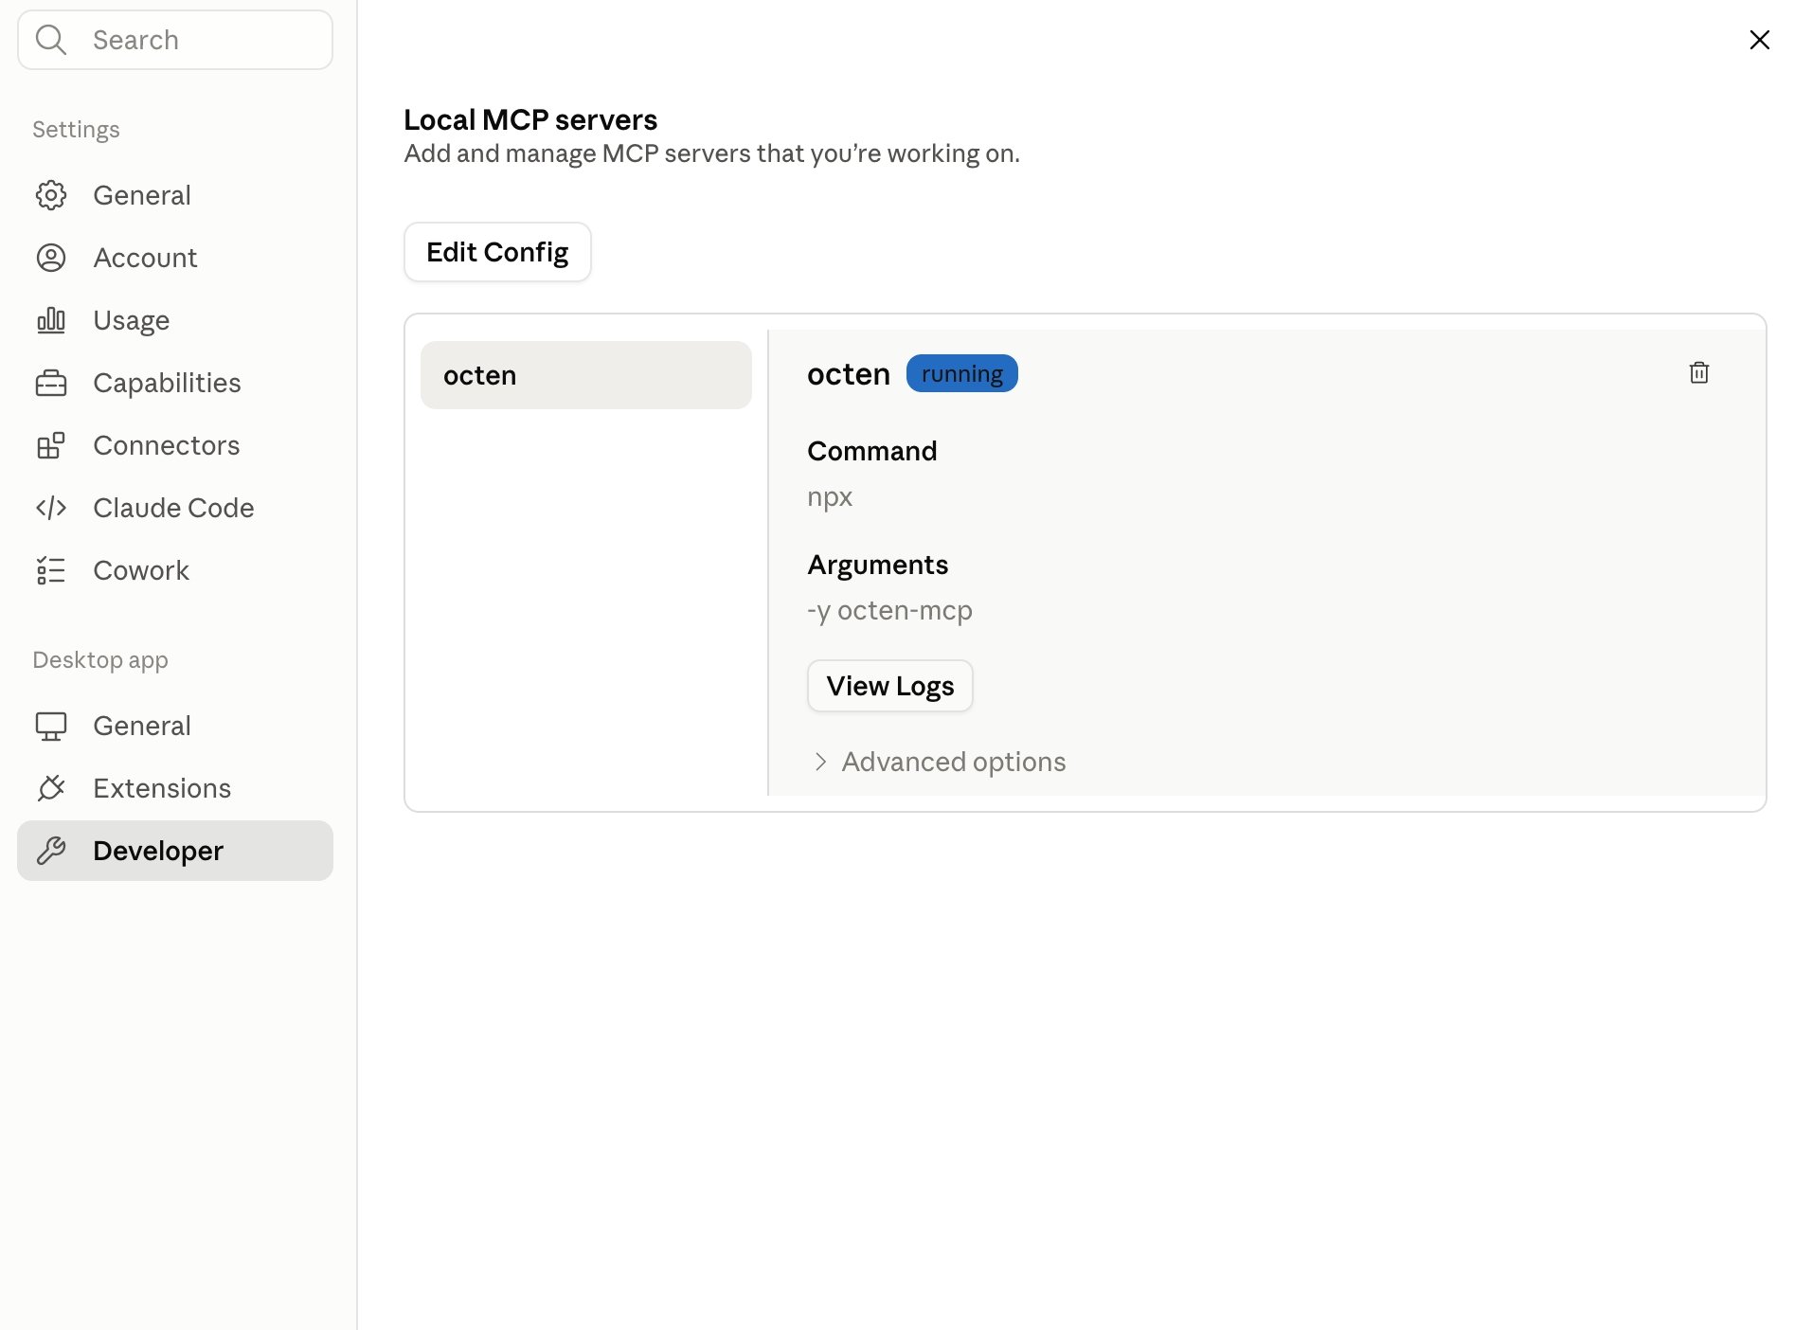Click the search magnifier icon
The width and height of the screenshot is (1794, 1330).
[50, 40]
